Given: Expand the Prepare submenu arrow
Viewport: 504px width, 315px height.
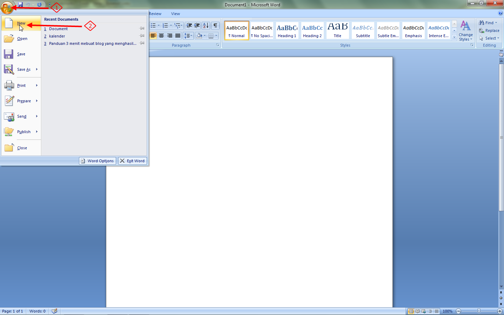Looking at the screenshot, I should pos(37,101).
